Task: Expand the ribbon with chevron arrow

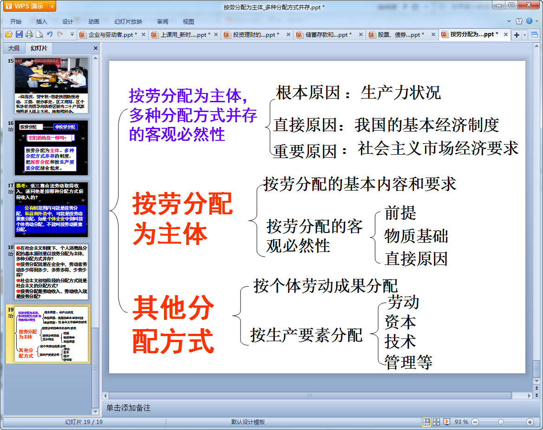Action: point(509,21)
